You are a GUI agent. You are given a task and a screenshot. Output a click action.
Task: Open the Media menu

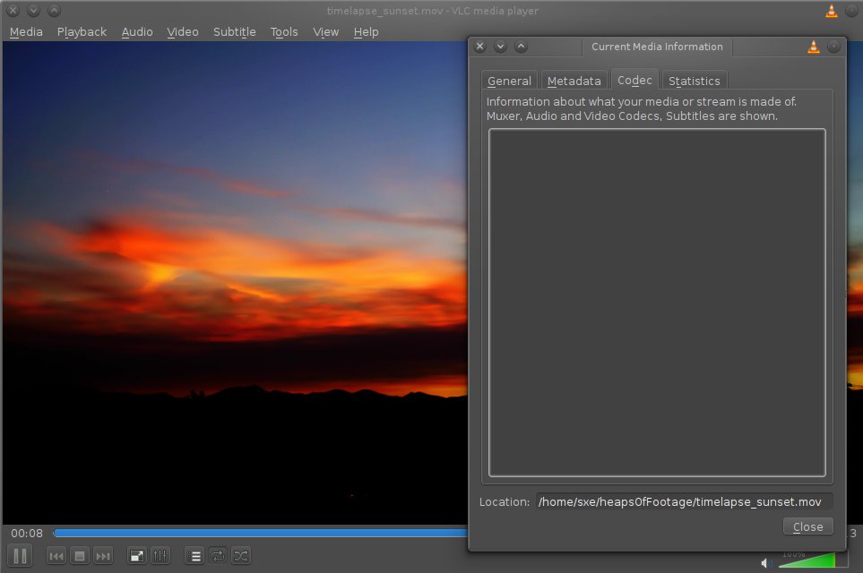point(26,32)
